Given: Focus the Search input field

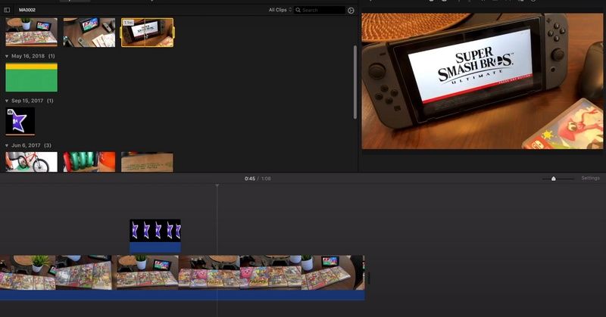Looking at the screenshot, I should tap(320, 10).
